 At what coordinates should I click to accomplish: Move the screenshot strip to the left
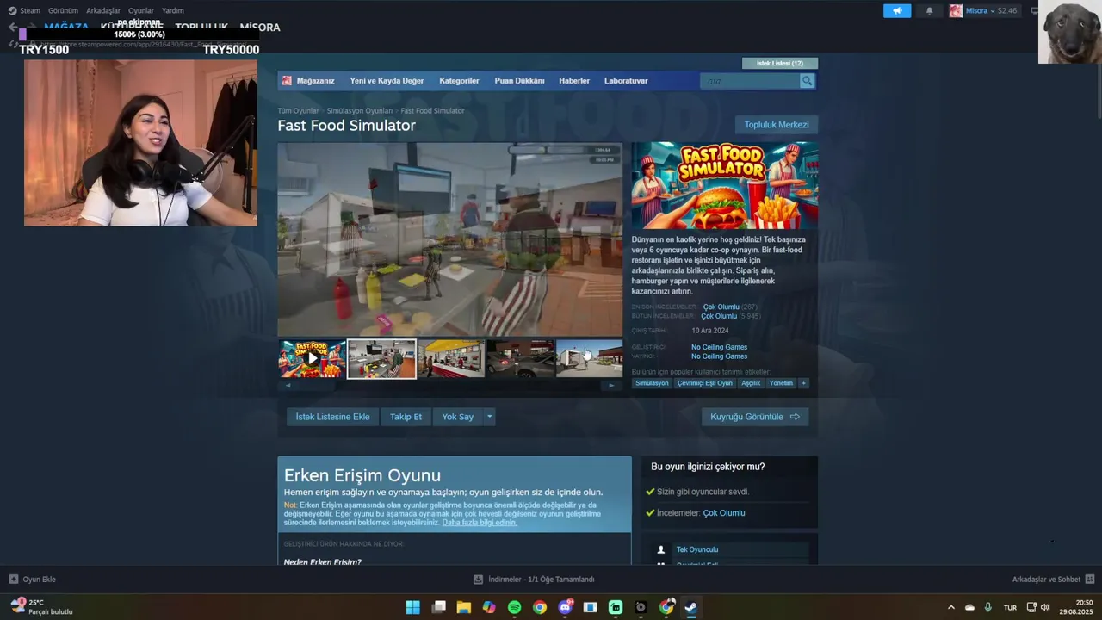[288, 386]
